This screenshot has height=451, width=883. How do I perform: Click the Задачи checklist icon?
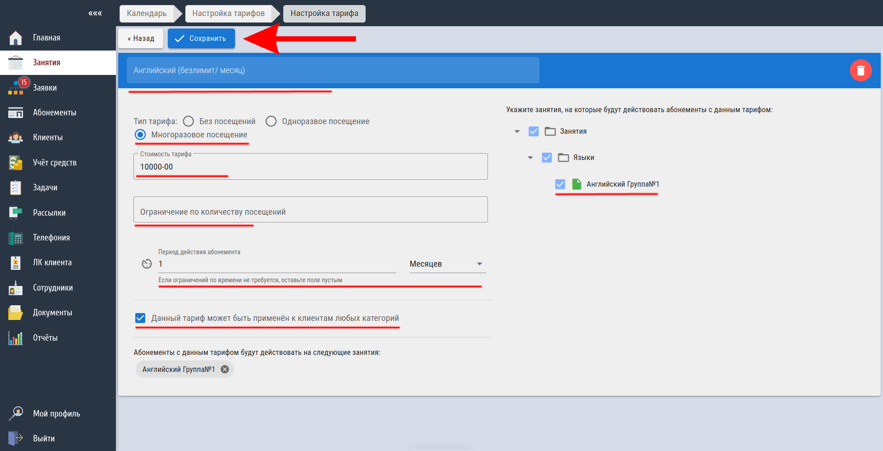[x=16, y=188]
